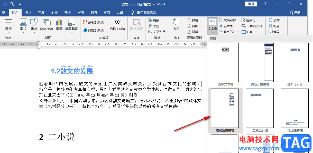Open the Screenshot (屏幕截图) tool
The image size is (313, 153).
point(71,26)
